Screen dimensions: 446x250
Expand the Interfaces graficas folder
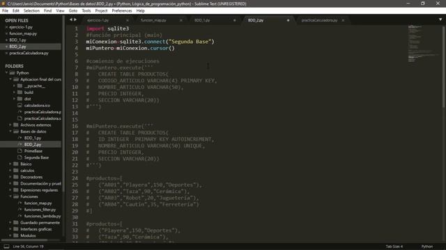(10, 229)
